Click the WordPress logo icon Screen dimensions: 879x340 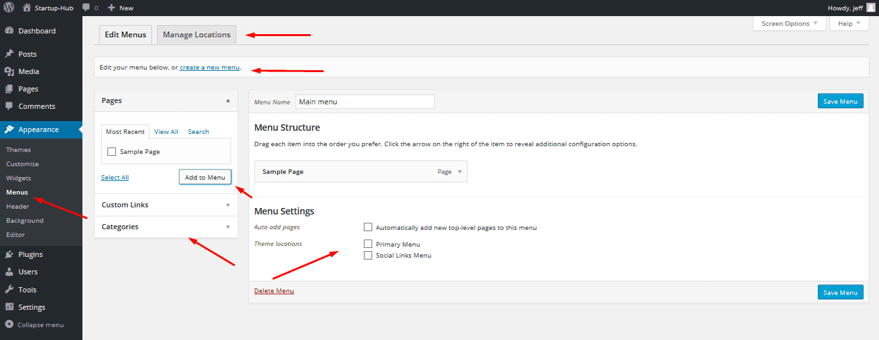(x=9, y=8)
